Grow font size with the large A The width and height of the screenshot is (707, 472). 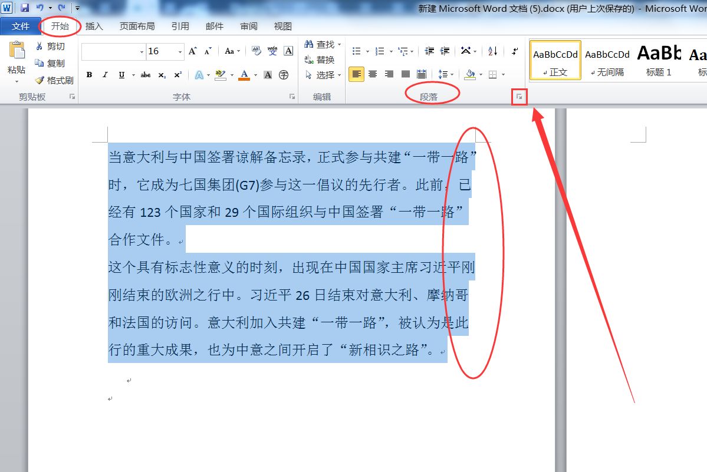coord(193,51)
